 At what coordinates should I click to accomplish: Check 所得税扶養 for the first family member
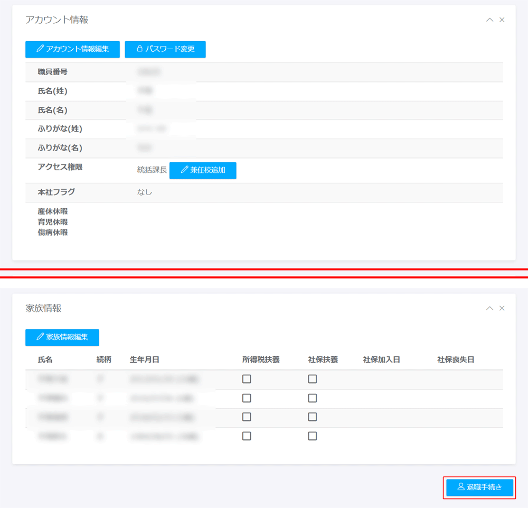[x=247, y=379]
